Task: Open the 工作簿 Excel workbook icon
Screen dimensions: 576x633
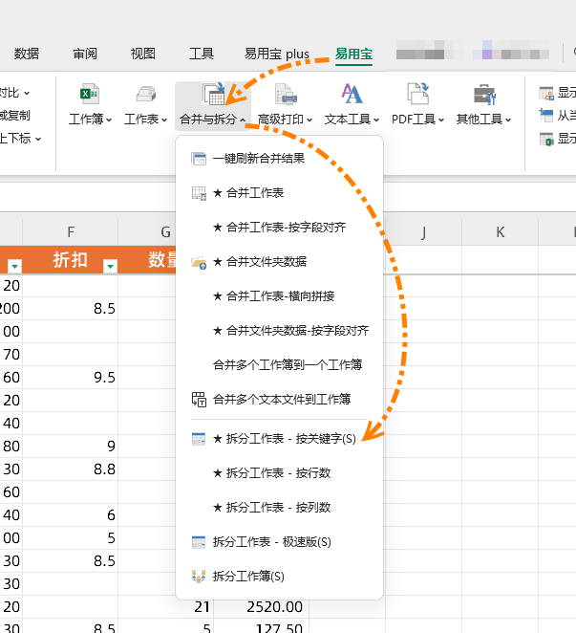Action: [90, 94]
